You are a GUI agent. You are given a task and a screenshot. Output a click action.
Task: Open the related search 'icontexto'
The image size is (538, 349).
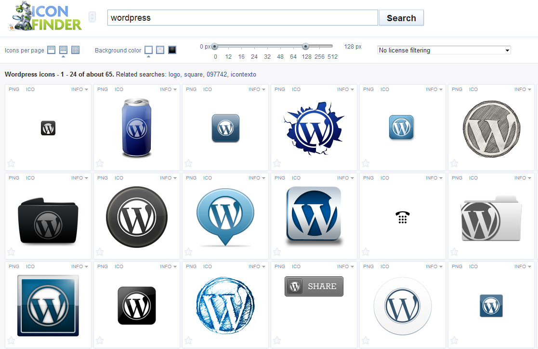click(x=243, y=75)
